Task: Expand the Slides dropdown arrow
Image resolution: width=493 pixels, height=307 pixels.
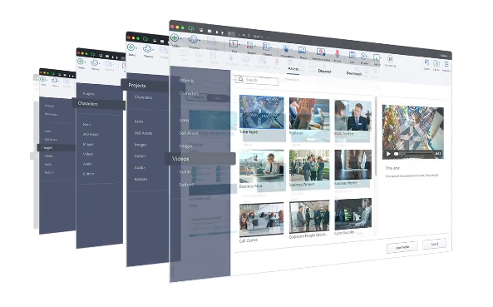Action: pos(181,38)
